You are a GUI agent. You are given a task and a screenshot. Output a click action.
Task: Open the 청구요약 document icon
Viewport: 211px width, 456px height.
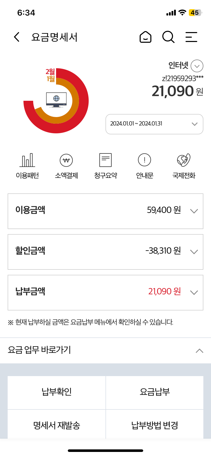point(106,160)
